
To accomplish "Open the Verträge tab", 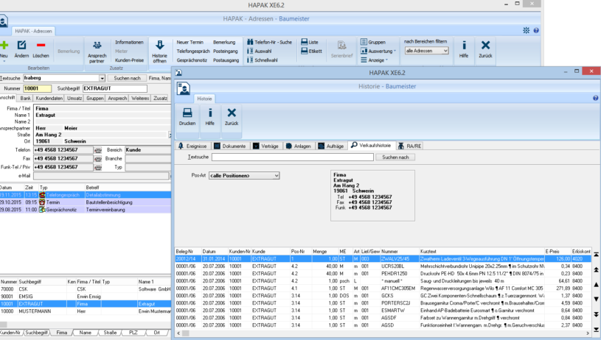I will click(x=265, y=146).
